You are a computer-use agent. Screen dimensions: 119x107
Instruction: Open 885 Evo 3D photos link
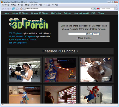(18, 43)
